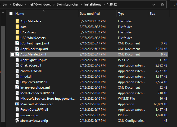Select the AppxSignature.p7x file icon
This screenshot has width=177, height=127.
[x=17, y=60]
